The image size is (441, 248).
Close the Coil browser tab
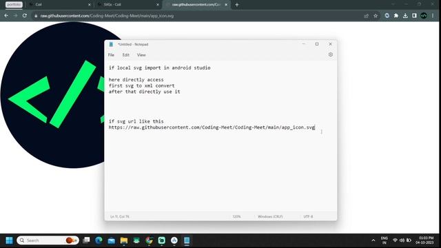click(x=90, y=5)
